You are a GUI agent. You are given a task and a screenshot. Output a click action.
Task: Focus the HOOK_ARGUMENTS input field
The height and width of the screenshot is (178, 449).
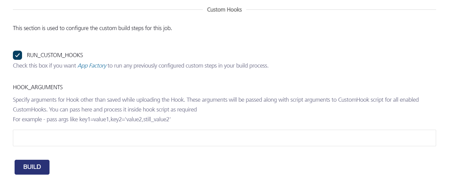coord(224,138)
